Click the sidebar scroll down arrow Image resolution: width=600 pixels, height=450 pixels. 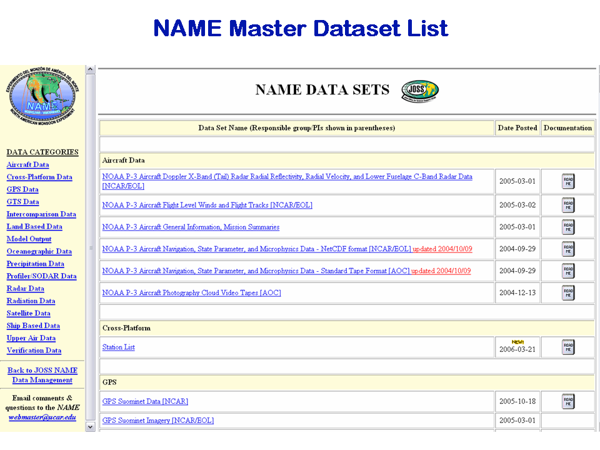click(x=90, y=427)
